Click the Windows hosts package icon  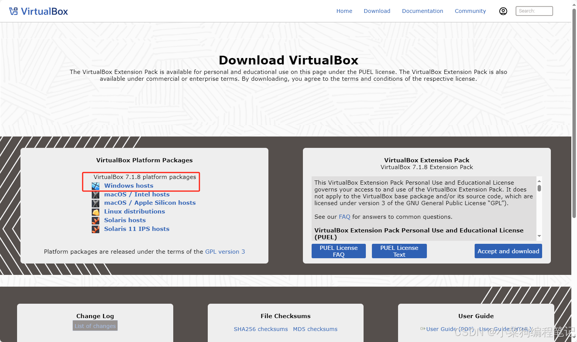(96, 186)
